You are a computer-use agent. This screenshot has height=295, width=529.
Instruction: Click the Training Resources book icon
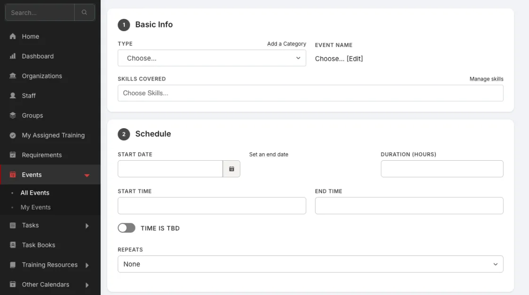pyautogui.click(x=13, y=265)
